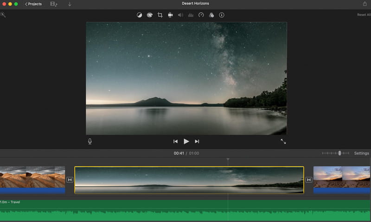Open transition before the night sky clip

[70, 180]
